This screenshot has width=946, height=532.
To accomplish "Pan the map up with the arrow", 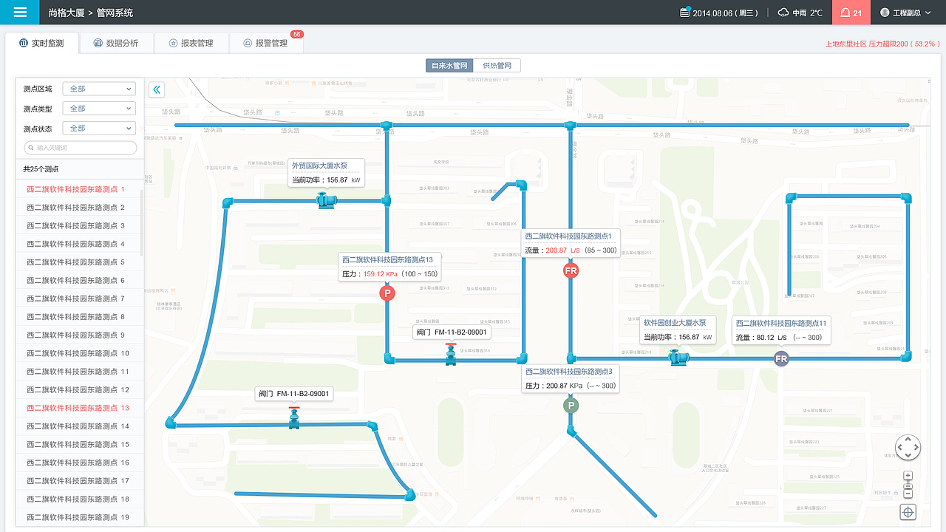I will [908, 440].
